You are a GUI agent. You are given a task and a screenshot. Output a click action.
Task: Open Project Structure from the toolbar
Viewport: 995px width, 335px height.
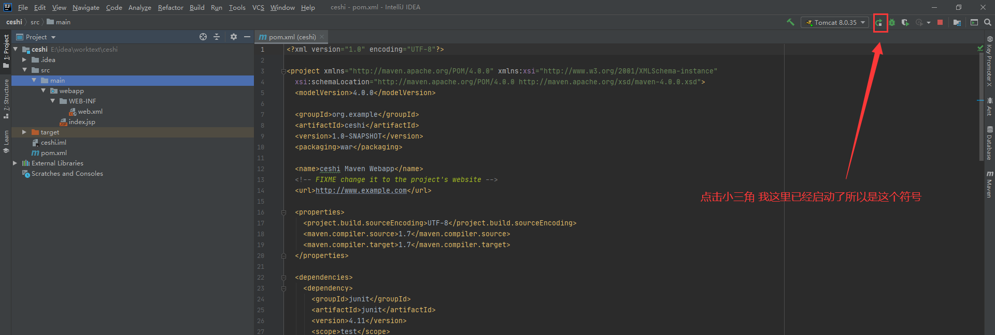pyautogui.click(x=957, y=23)
